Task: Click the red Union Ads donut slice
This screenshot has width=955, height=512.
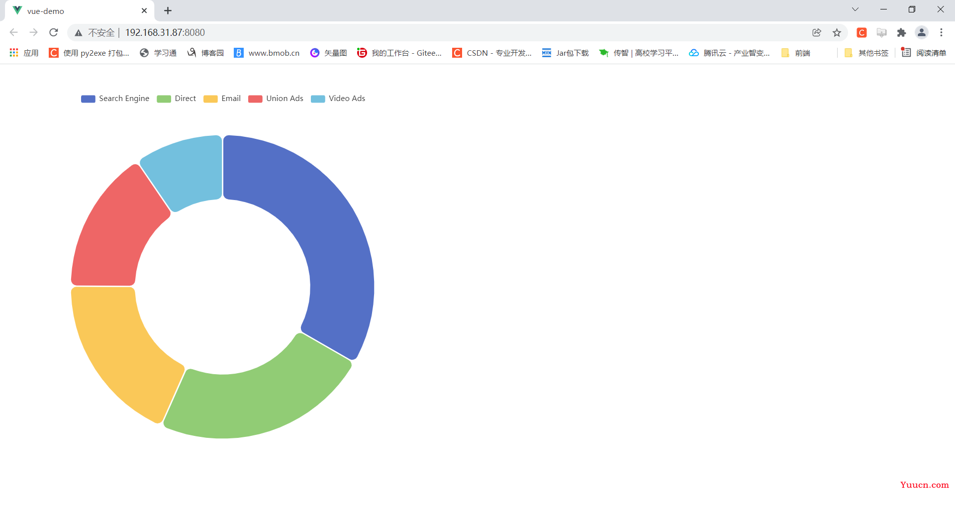Action: [117, 231]
